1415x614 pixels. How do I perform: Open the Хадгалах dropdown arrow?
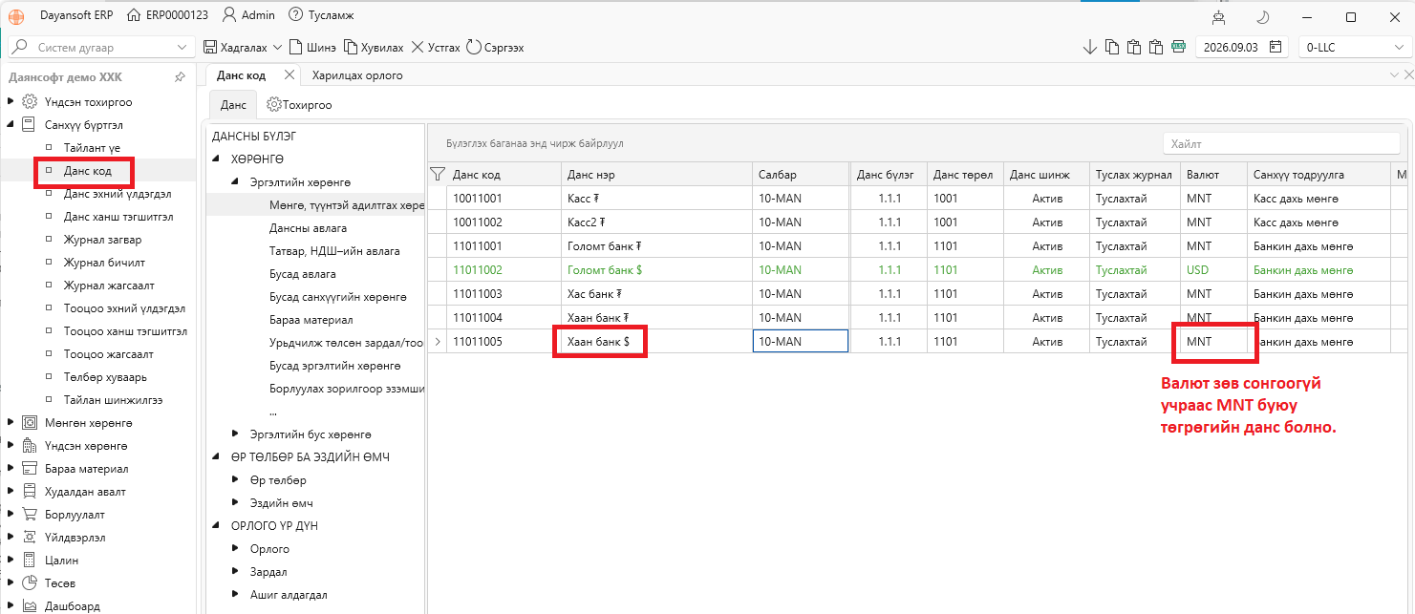(x=278, y=47)
